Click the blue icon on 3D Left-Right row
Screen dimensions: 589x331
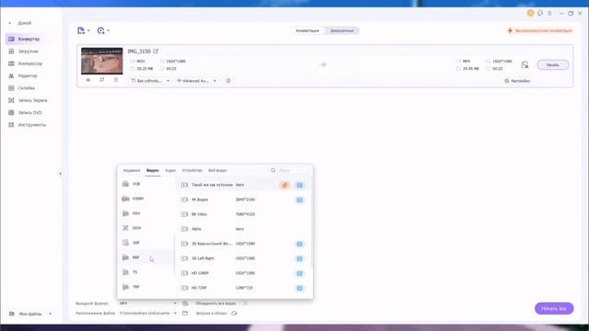click(299, 258)
